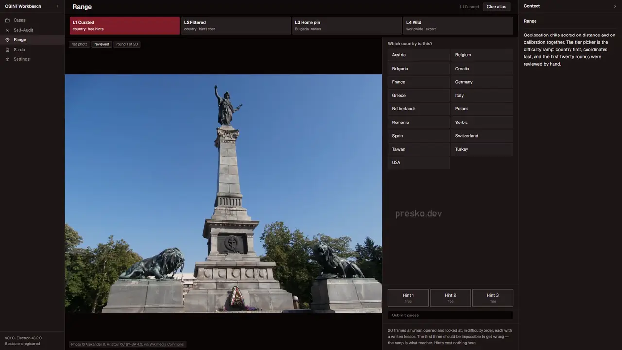Reveal free Hint 1
This screenshot has width=622, height=350.
(408, 298)
